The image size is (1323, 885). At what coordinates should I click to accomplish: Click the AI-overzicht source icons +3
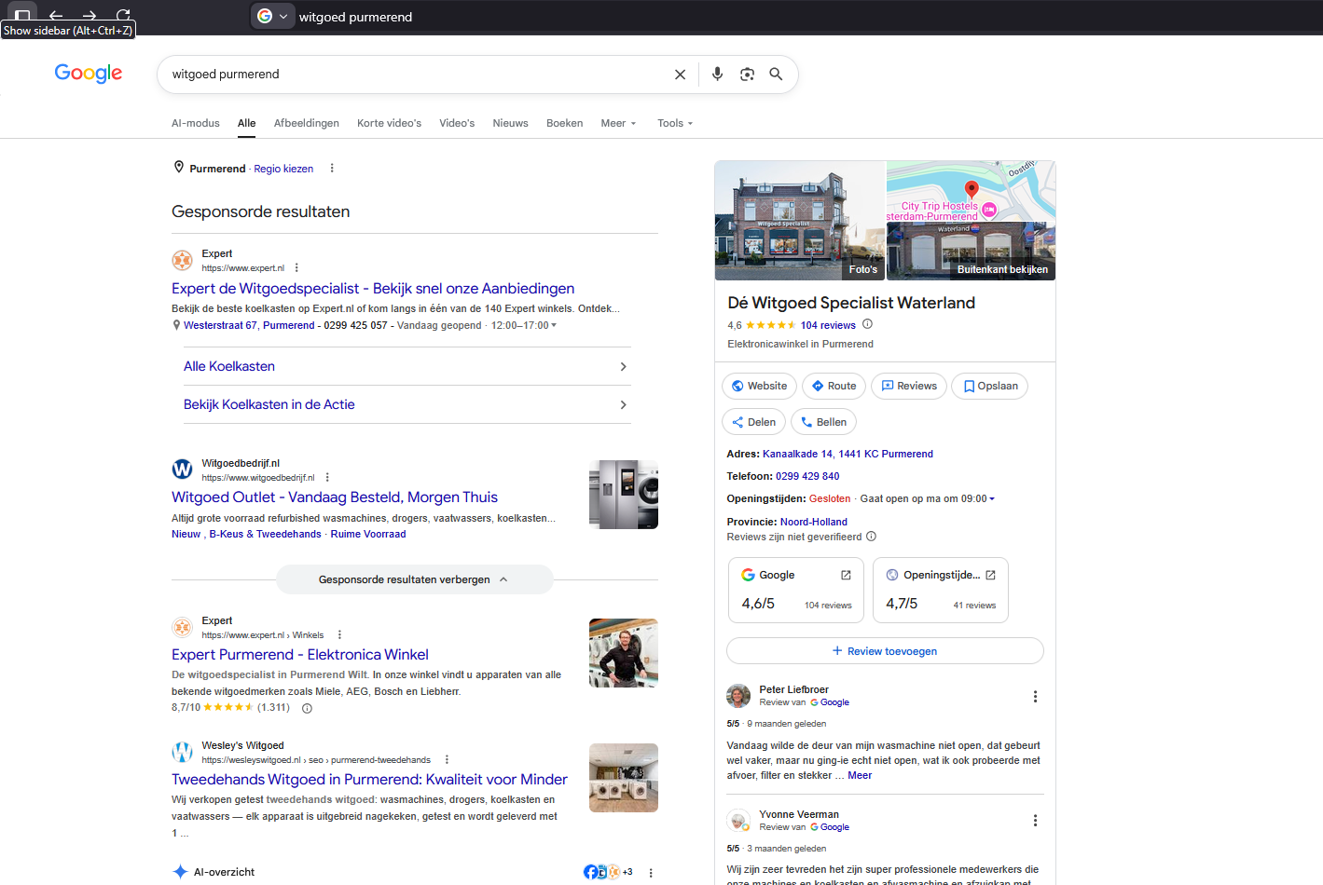(608, 872)
